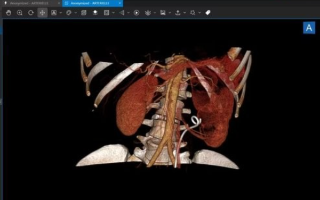Click the image snapshot icon
Screen dimensions: 320x200
coord(163,13)
